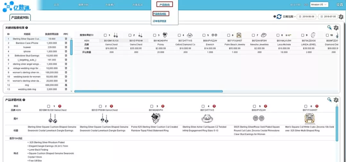This screenshot has height=162, width=346.
Task: Check the box for compared product 6
Action: (306, 106)
